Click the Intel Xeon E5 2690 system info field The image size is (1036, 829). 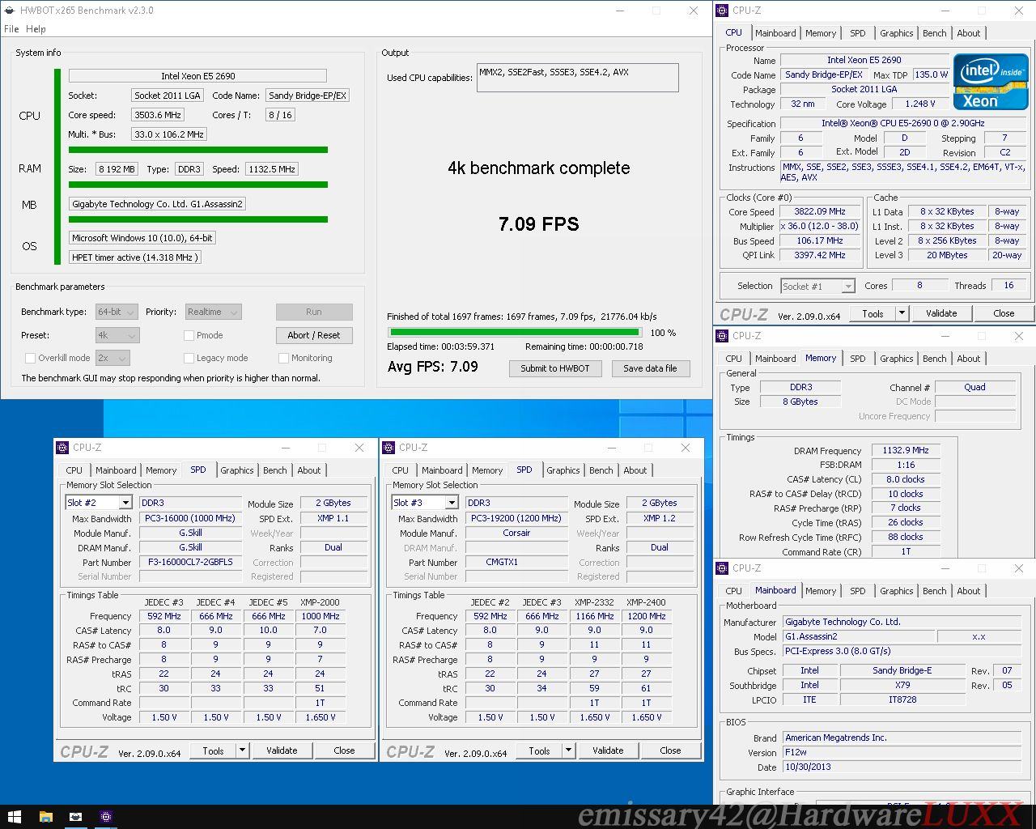(197, 76)
